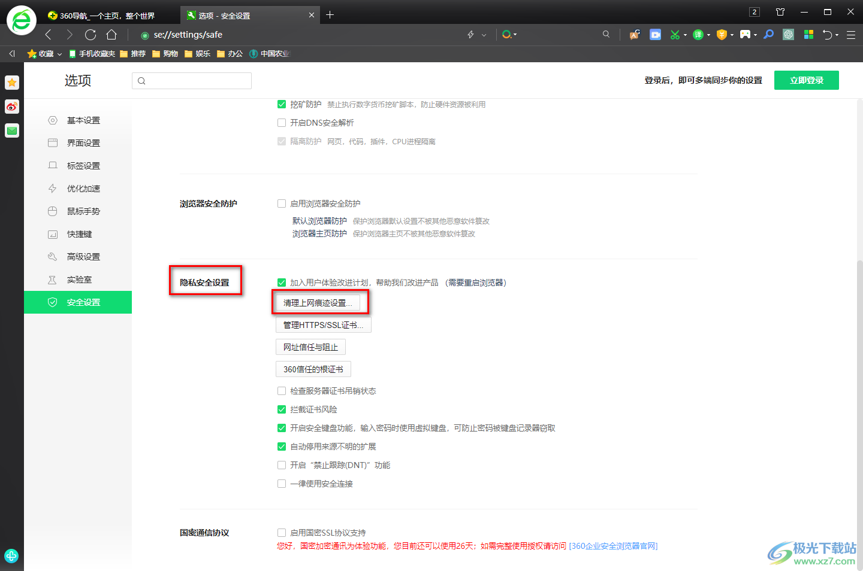This screenshot has height=571, width=863.
Task: Click the 网址信任与阻止 button
Action: pos(310,347)
